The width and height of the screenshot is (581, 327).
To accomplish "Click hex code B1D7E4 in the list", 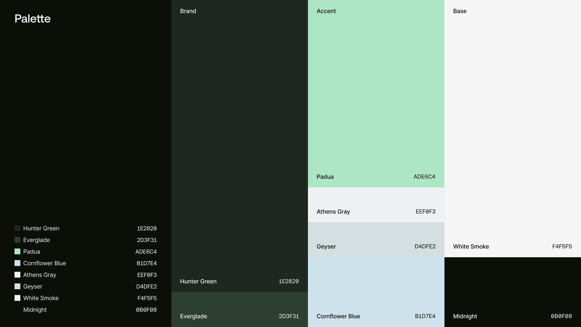I will point(147,263).
